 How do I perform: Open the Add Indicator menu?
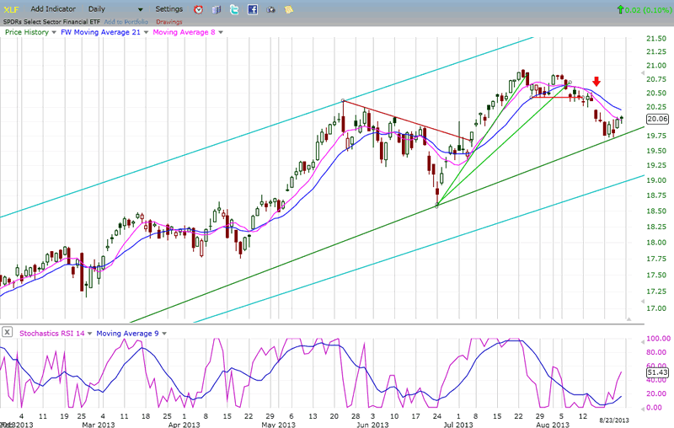point(55,9)
